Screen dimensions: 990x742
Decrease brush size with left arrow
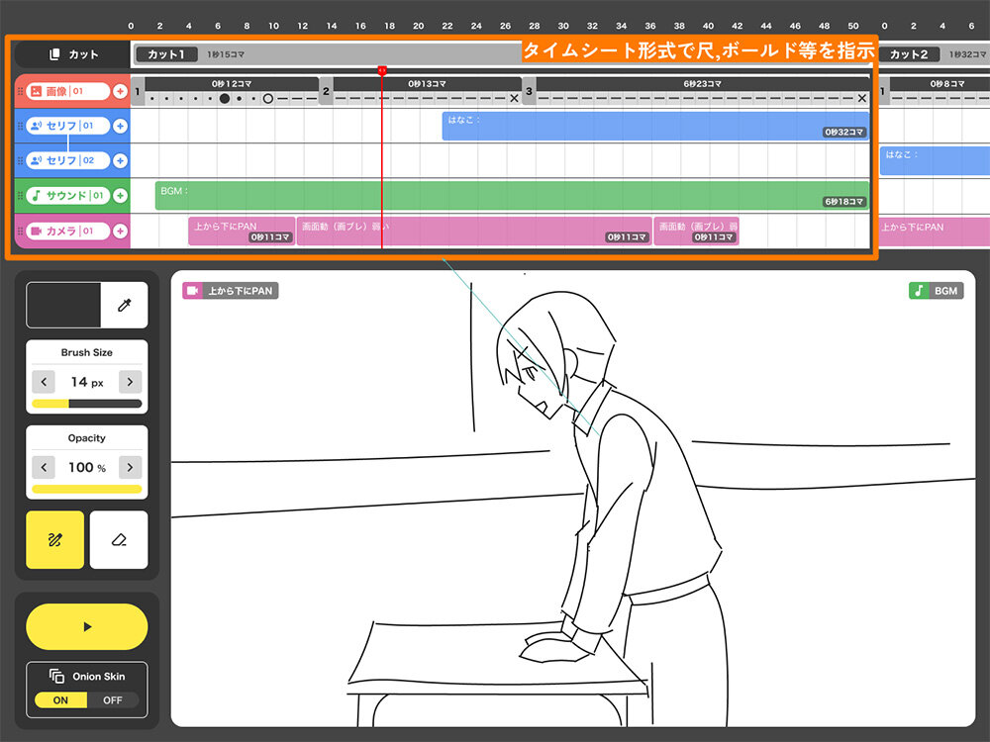(x=44, y=382)
